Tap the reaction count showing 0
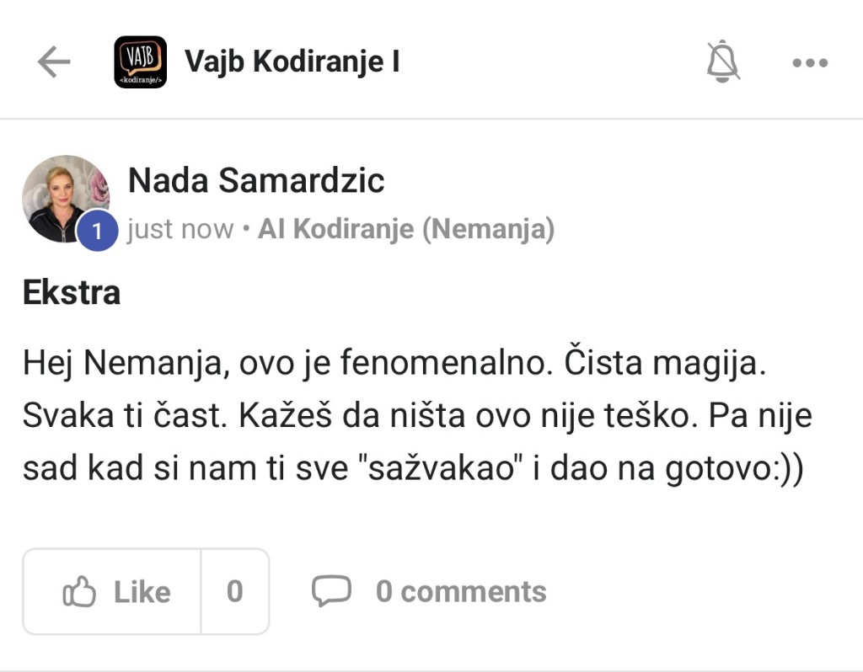The height and width of the screenshot is (672, 863). (x=233, y=591)
